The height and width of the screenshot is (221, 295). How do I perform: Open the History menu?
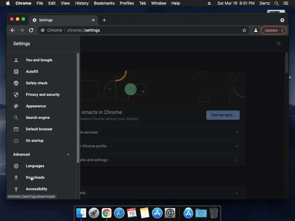pyautogui.click(x=82, y=3)
